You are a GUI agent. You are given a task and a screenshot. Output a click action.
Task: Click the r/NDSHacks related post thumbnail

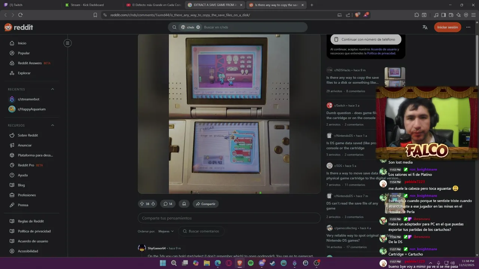tap(395, 77)
